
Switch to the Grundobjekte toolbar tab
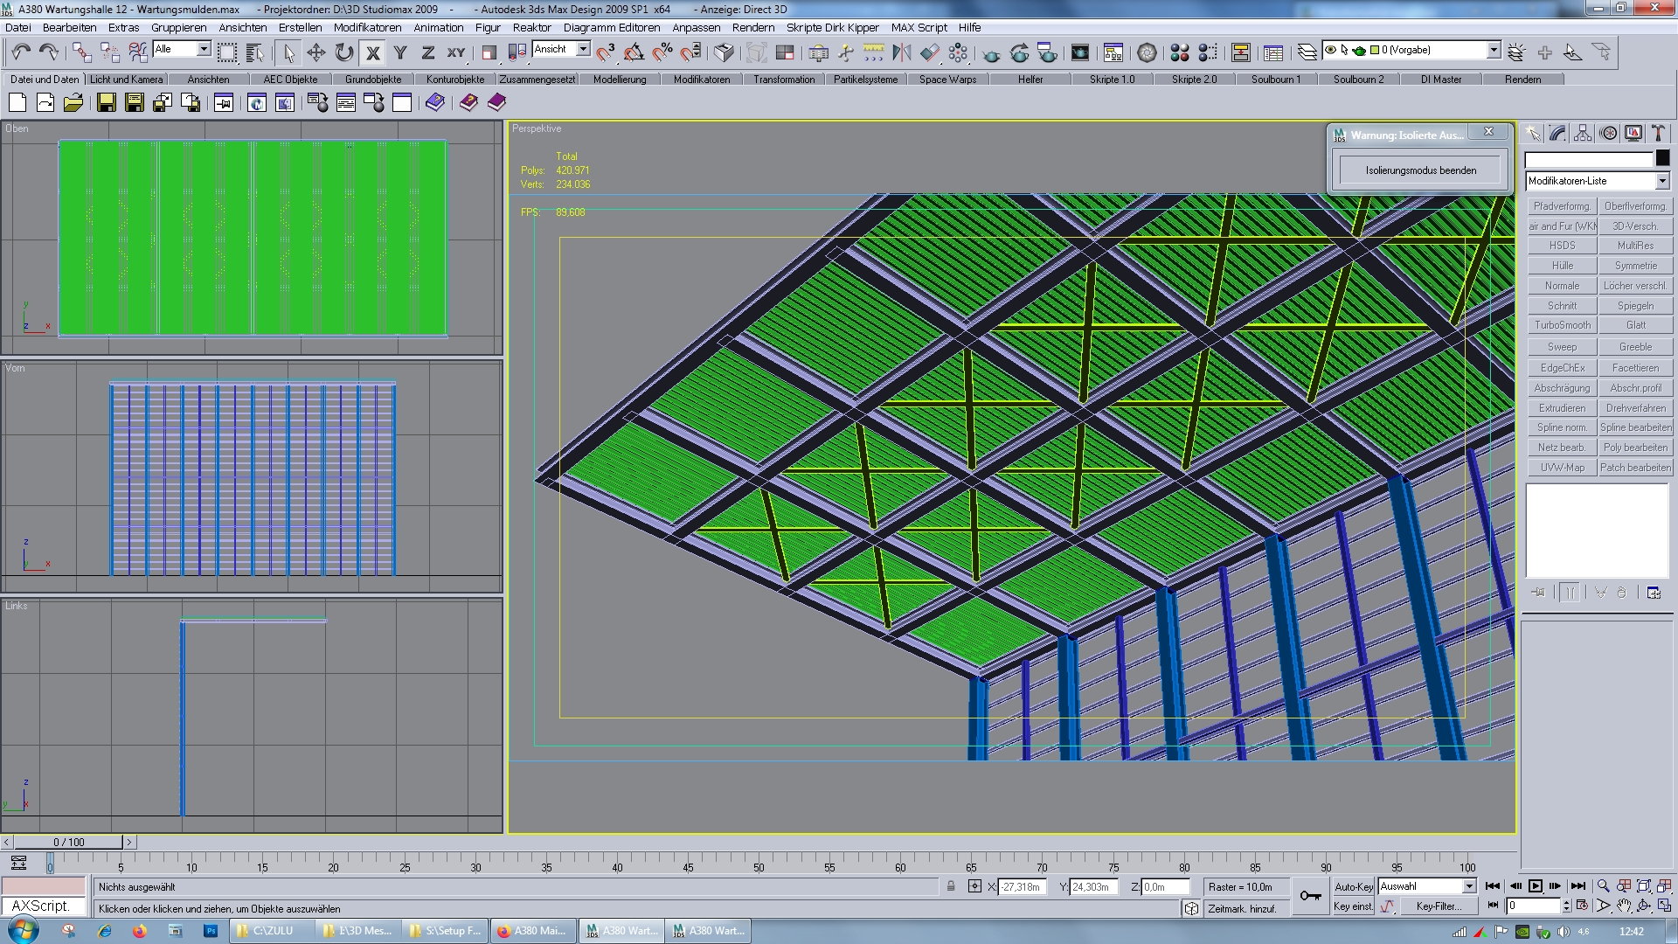pos(373,80)
